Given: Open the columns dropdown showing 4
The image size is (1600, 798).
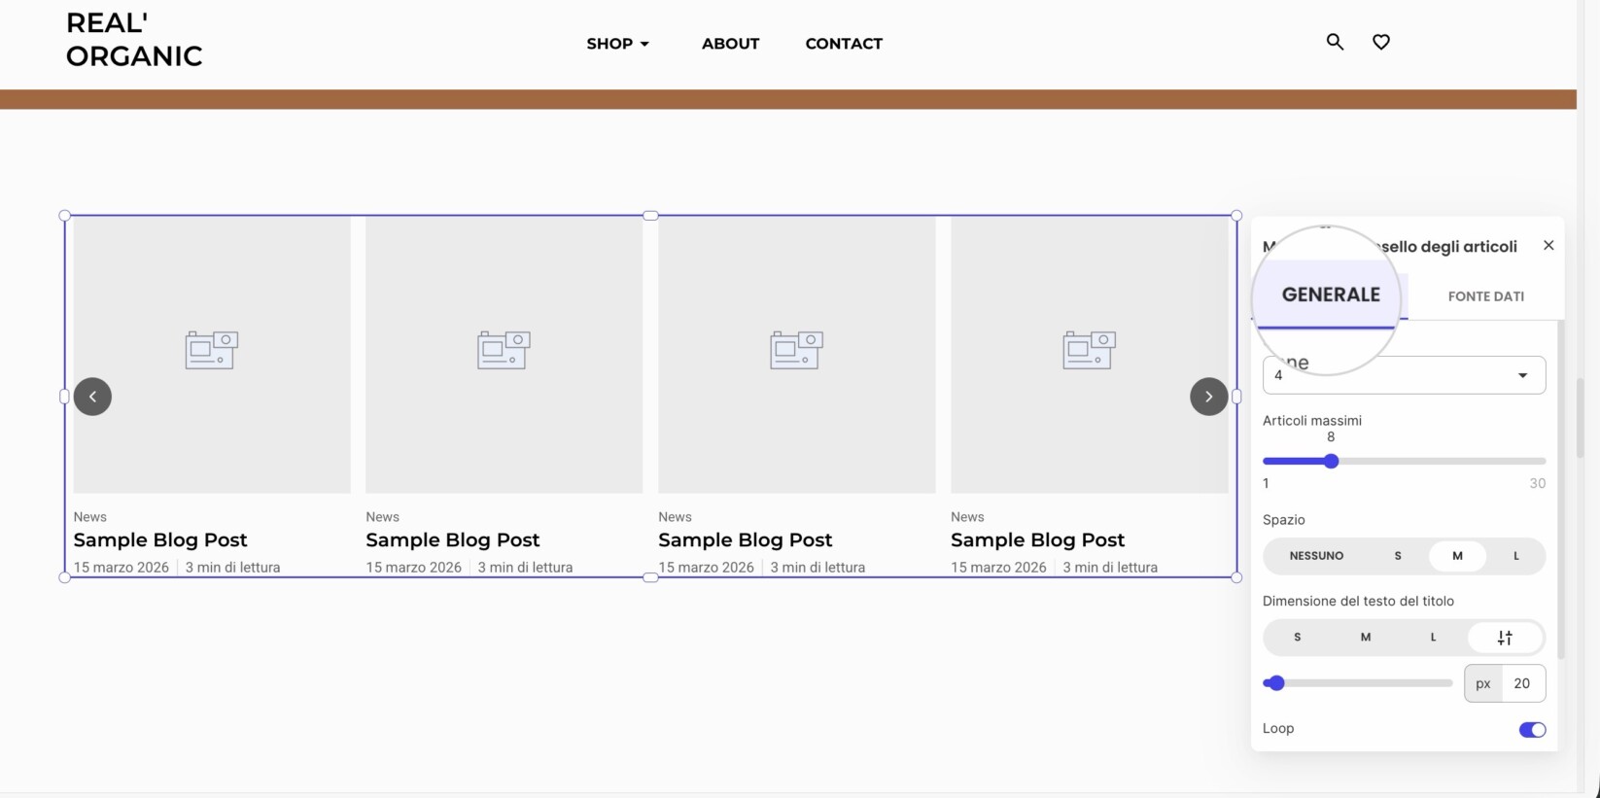Looking at the screenshot, I should tap(1404, 375).
